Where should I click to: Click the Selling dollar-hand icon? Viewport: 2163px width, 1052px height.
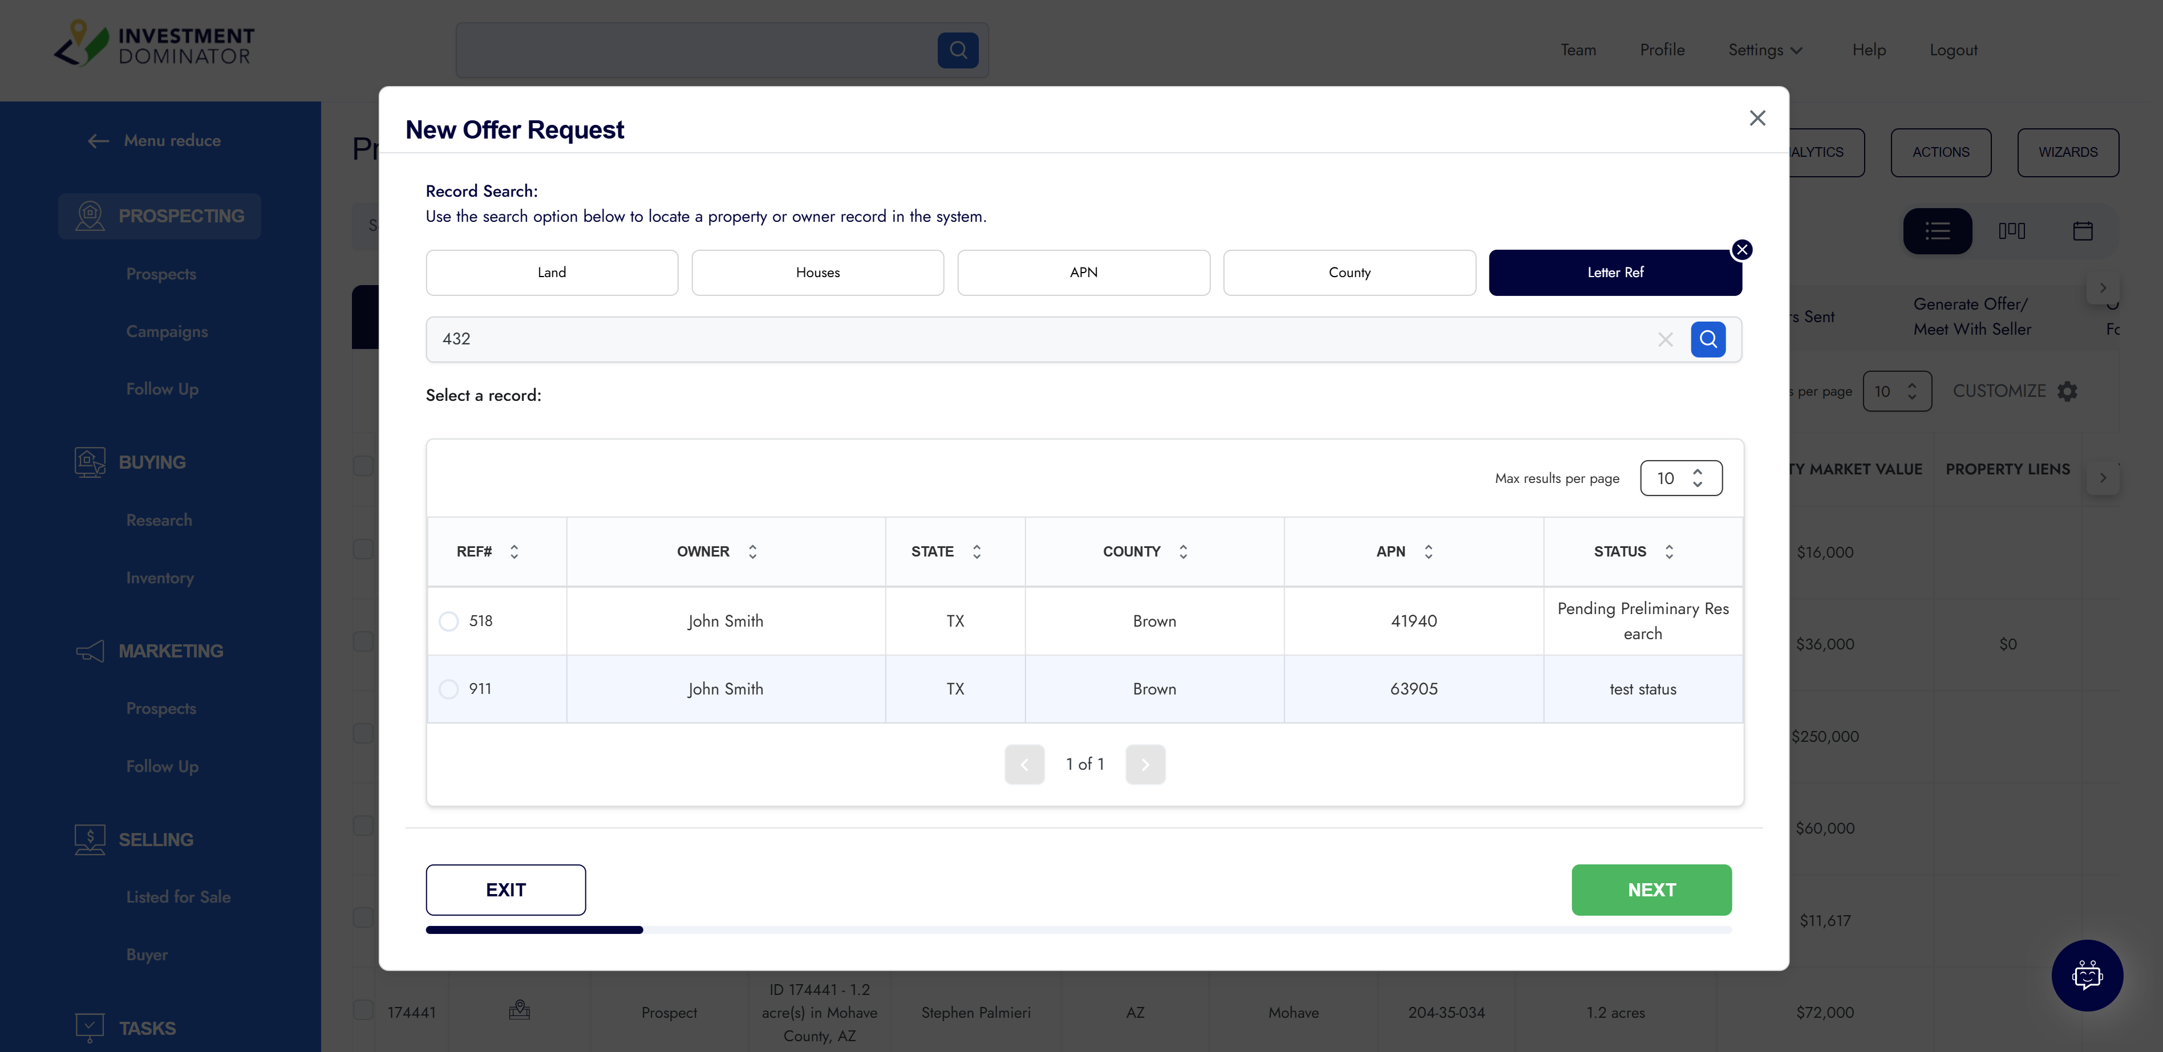pos(89,839)
